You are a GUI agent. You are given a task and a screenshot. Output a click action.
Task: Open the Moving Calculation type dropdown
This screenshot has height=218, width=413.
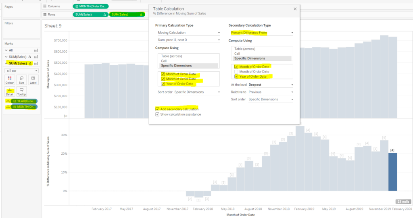(188, 33)
